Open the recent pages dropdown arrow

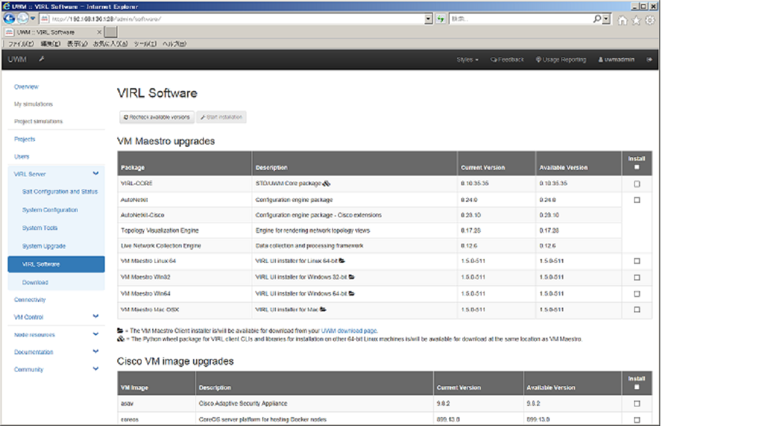(33, 19)
